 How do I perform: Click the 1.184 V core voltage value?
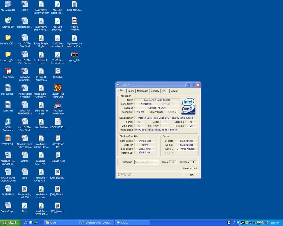click(172, 112)
